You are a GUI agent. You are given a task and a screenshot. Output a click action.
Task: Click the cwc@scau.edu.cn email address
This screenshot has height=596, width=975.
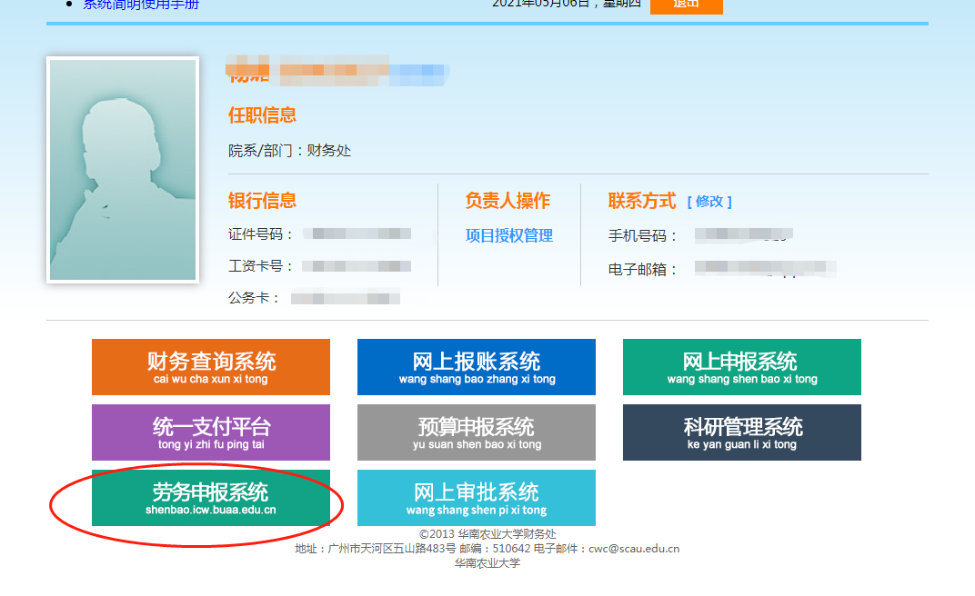(x=634, y=549)
